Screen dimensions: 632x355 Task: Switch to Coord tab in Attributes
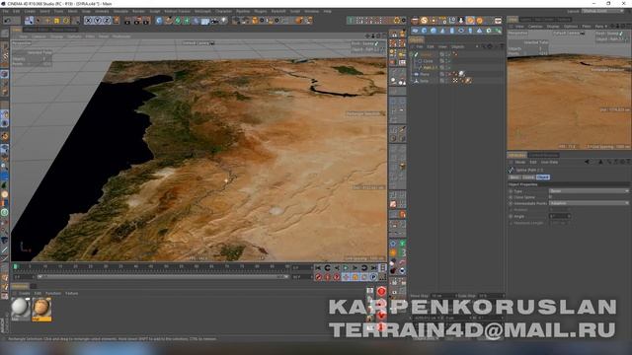(x=528, y=177)
